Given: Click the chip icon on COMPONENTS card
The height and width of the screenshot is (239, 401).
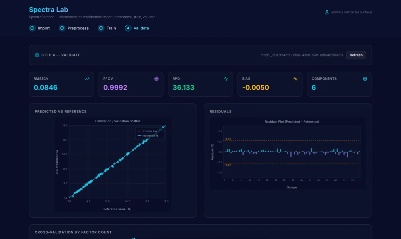Looking at the screenshot, I should tap(365, 79).
